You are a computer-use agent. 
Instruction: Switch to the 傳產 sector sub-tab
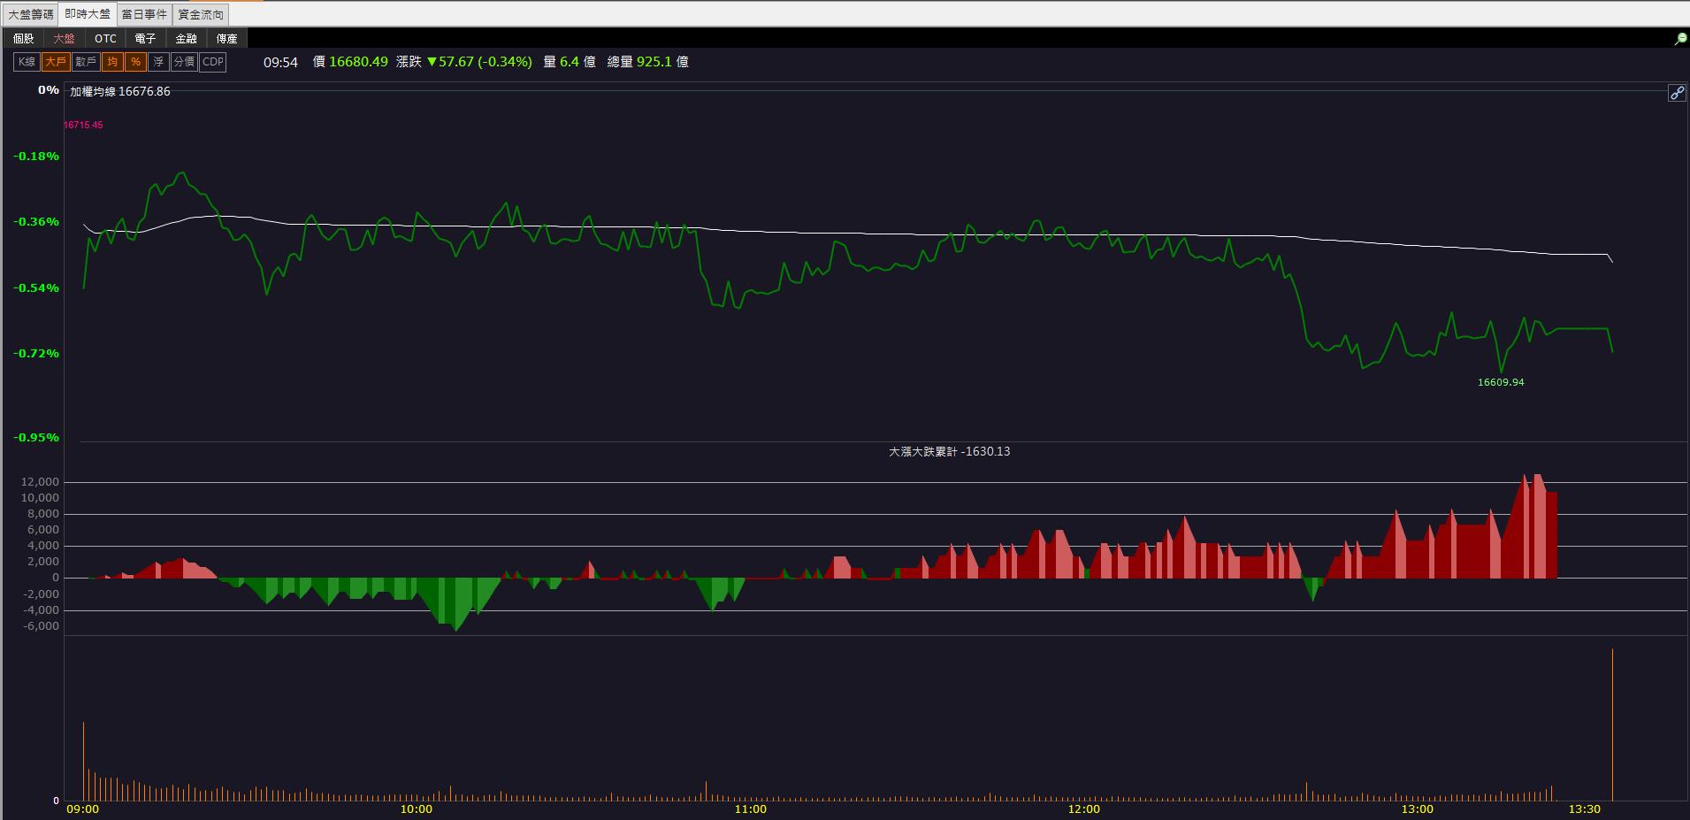coord(227,39)
